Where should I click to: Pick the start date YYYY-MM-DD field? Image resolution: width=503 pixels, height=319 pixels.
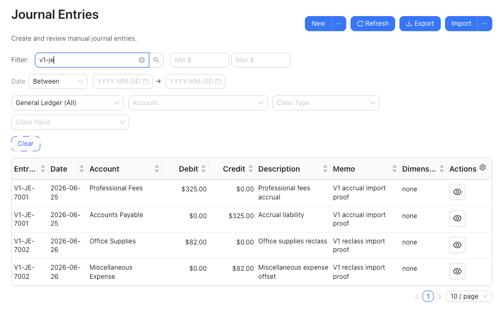(x=123, y=81)
